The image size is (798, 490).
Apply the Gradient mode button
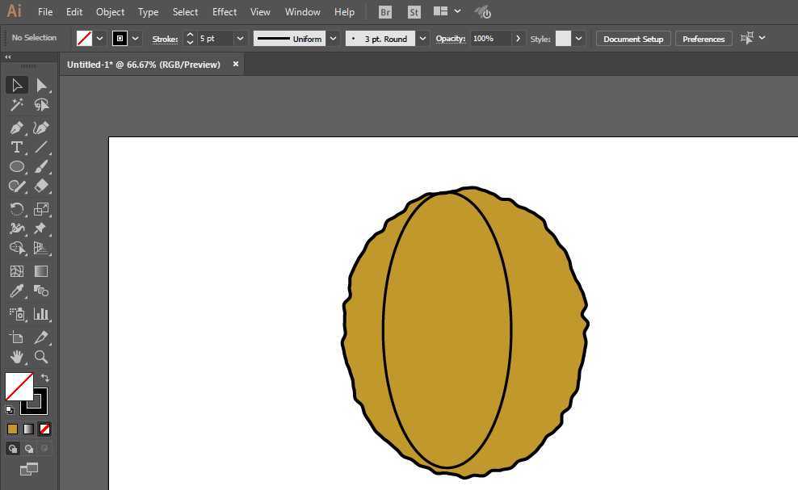pyautogui.click(x=29, y=429)
